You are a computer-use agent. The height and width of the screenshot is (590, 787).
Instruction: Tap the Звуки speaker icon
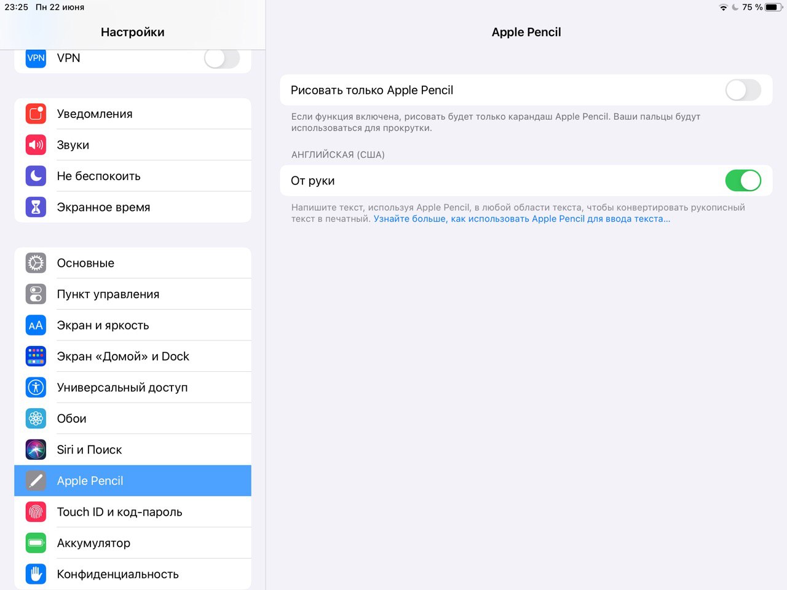[36, 145]
